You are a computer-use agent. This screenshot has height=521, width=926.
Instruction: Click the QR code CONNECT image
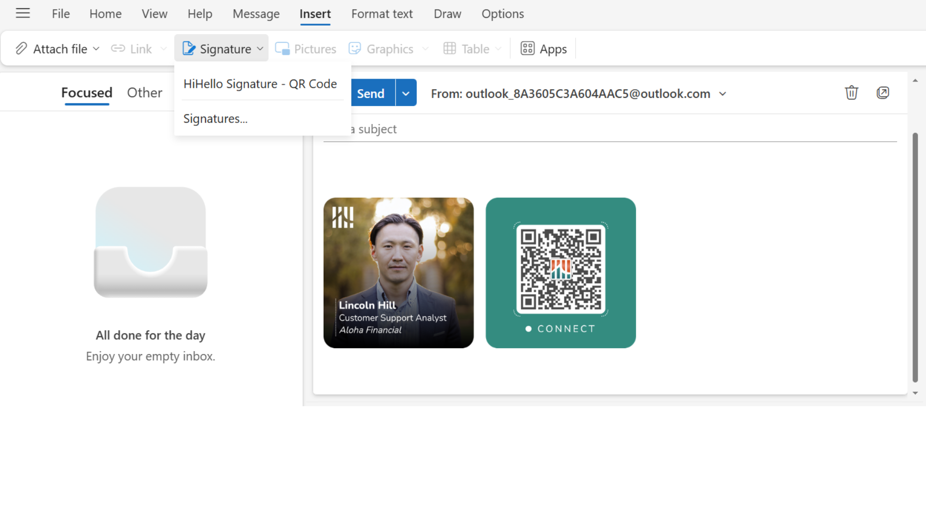click(x=560, y=273)
